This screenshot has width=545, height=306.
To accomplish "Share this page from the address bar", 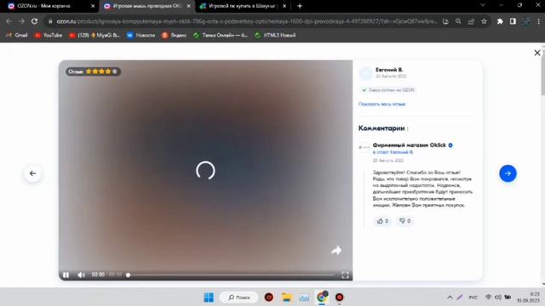I will pyautogui.click(x=471, y=21).
